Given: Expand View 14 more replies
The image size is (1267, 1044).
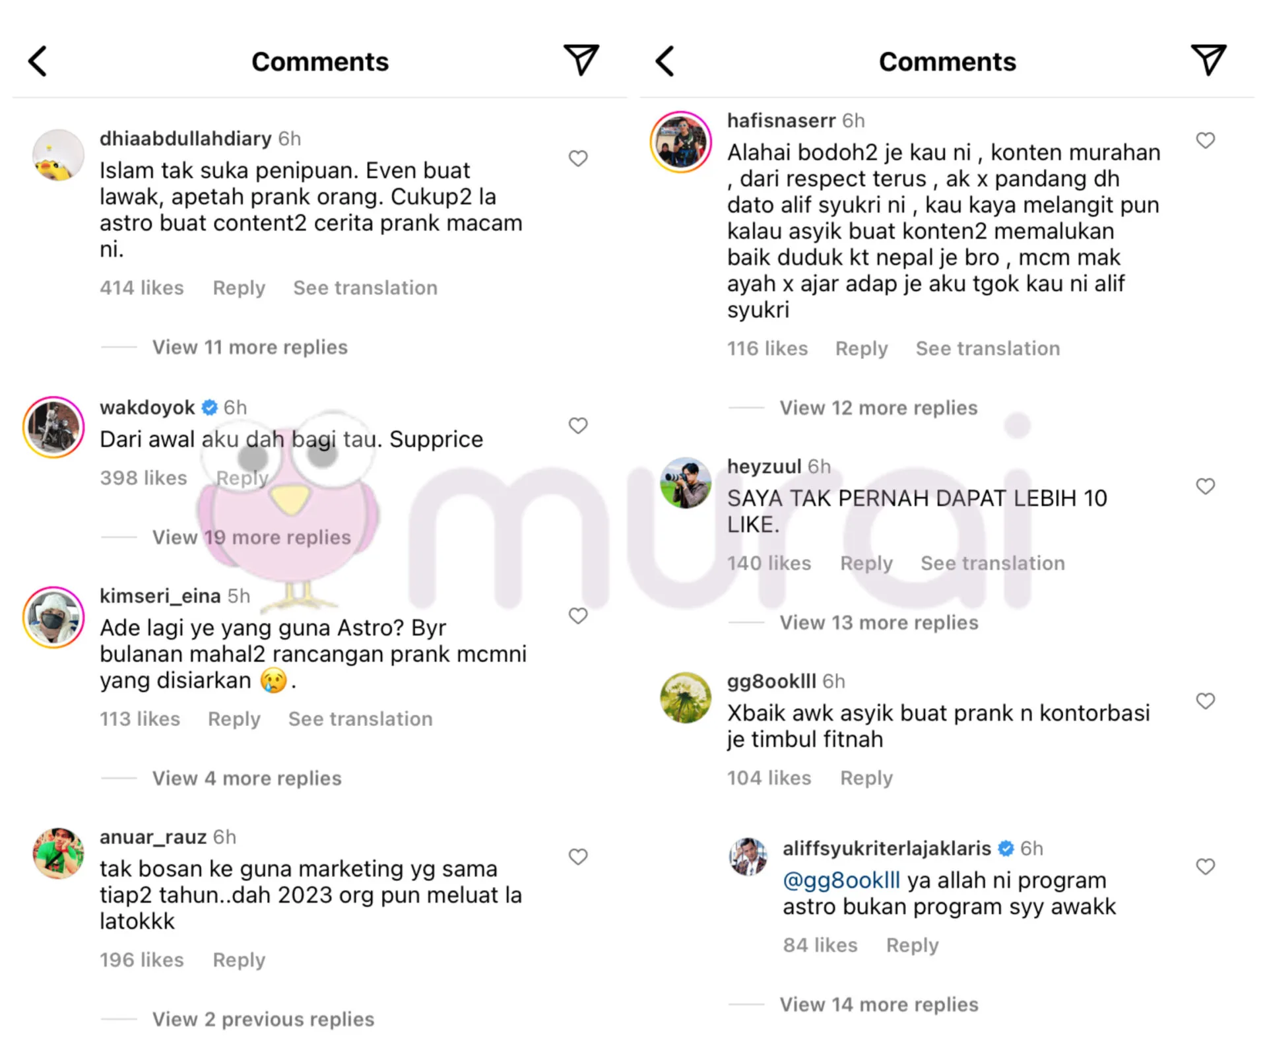Looking at the screenshot, I should (x=879, y=1004).
